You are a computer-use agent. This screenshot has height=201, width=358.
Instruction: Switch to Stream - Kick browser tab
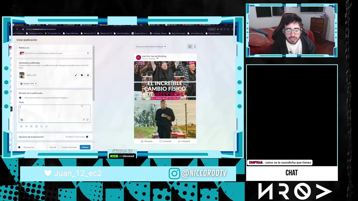(x=156, y=25)
